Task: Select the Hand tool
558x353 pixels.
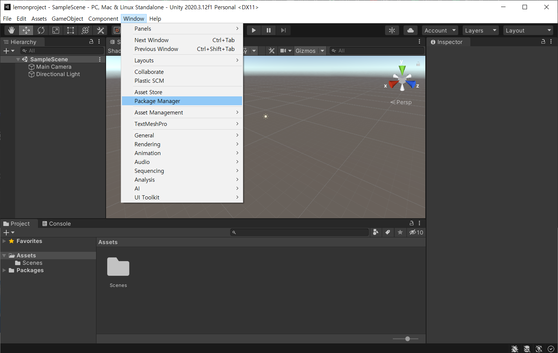Action: tap(11, 30)
